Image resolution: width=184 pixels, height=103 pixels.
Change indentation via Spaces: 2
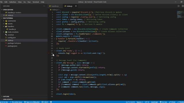[140, 102]
